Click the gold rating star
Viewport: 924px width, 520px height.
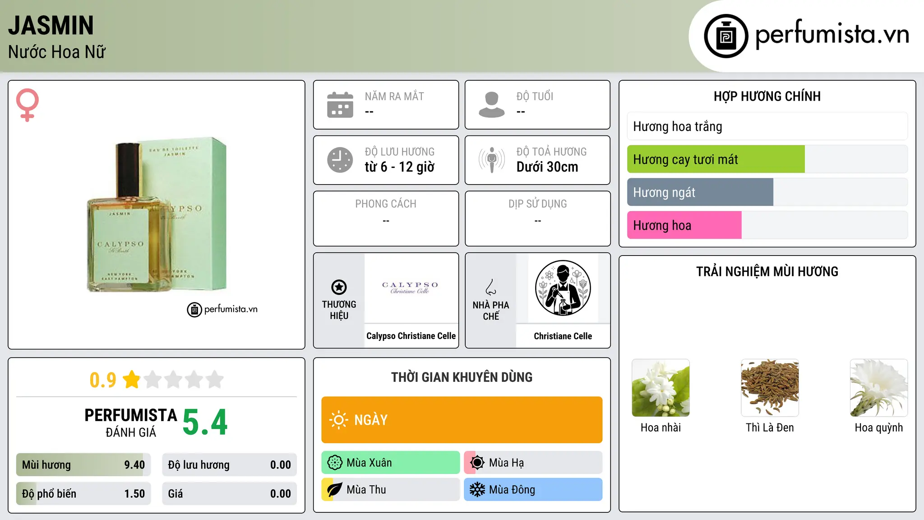(x=132, y=380)
